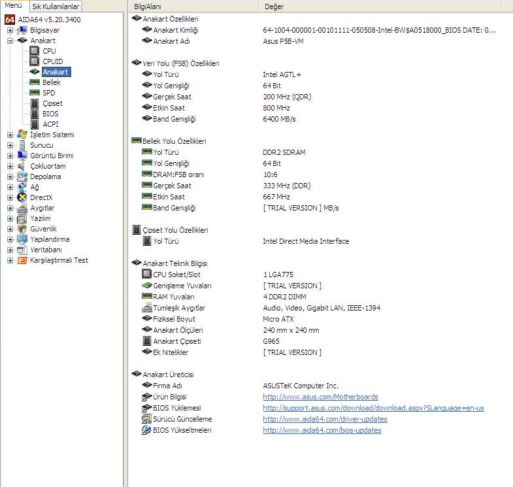Expand the Ağ tree node
This screenshot has width=513, height=487.
[10, 187]
